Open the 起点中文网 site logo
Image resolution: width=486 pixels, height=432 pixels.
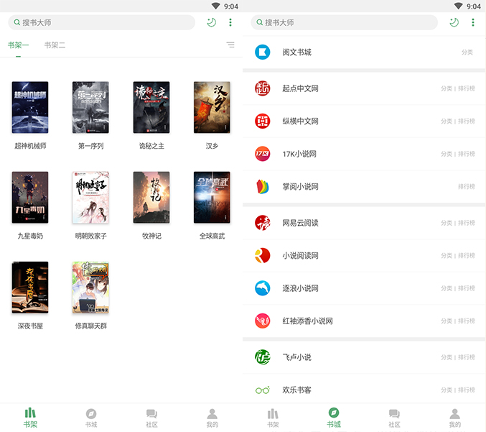tap(263, 88)
